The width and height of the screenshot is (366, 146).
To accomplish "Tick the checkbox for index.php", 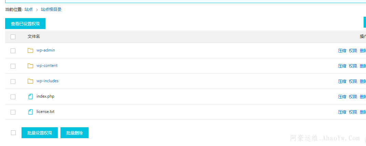I will click(x=13, y=97).
